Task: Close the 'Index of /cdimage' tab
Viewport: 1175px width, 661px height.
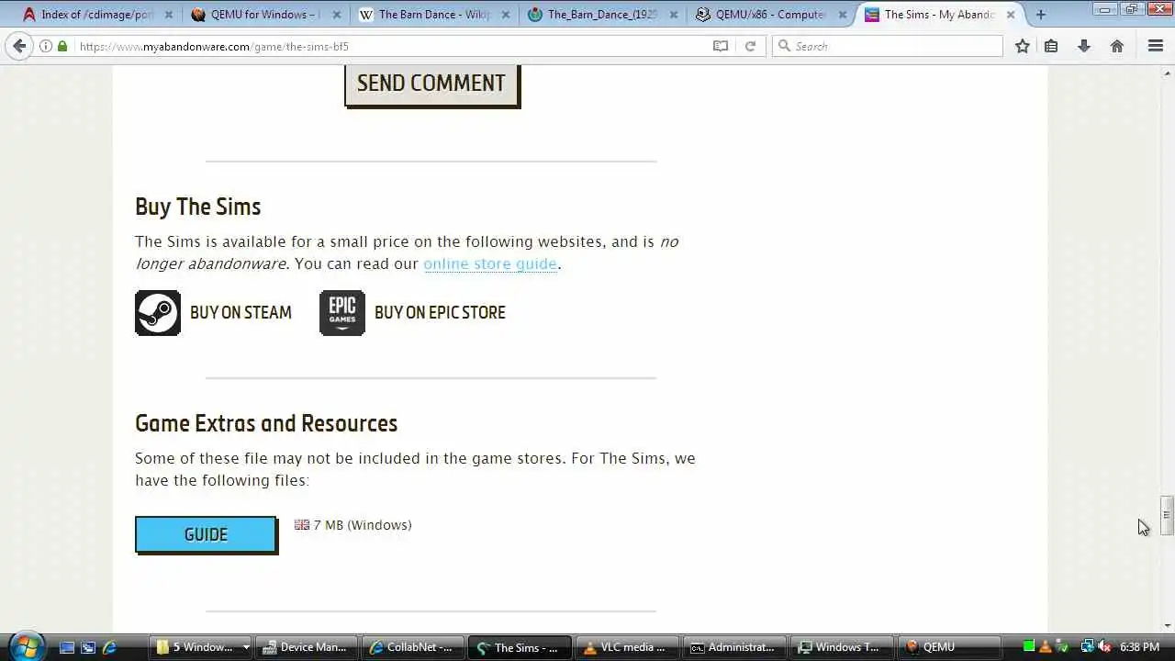Action: click(168, 15)
